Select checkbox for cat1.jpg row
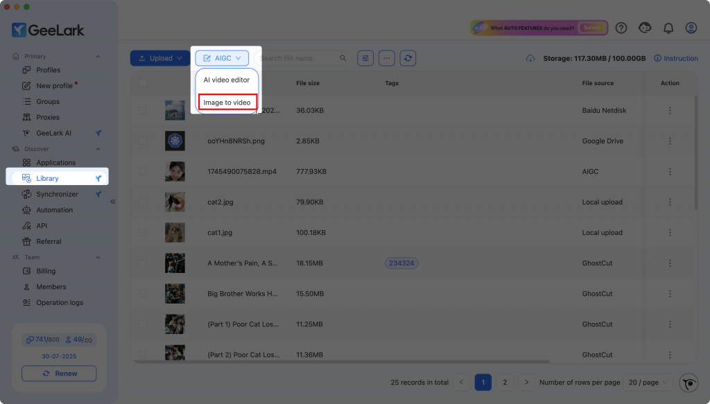Image resolution: width=710 pixels, height=404 pixels. [143, 233]
